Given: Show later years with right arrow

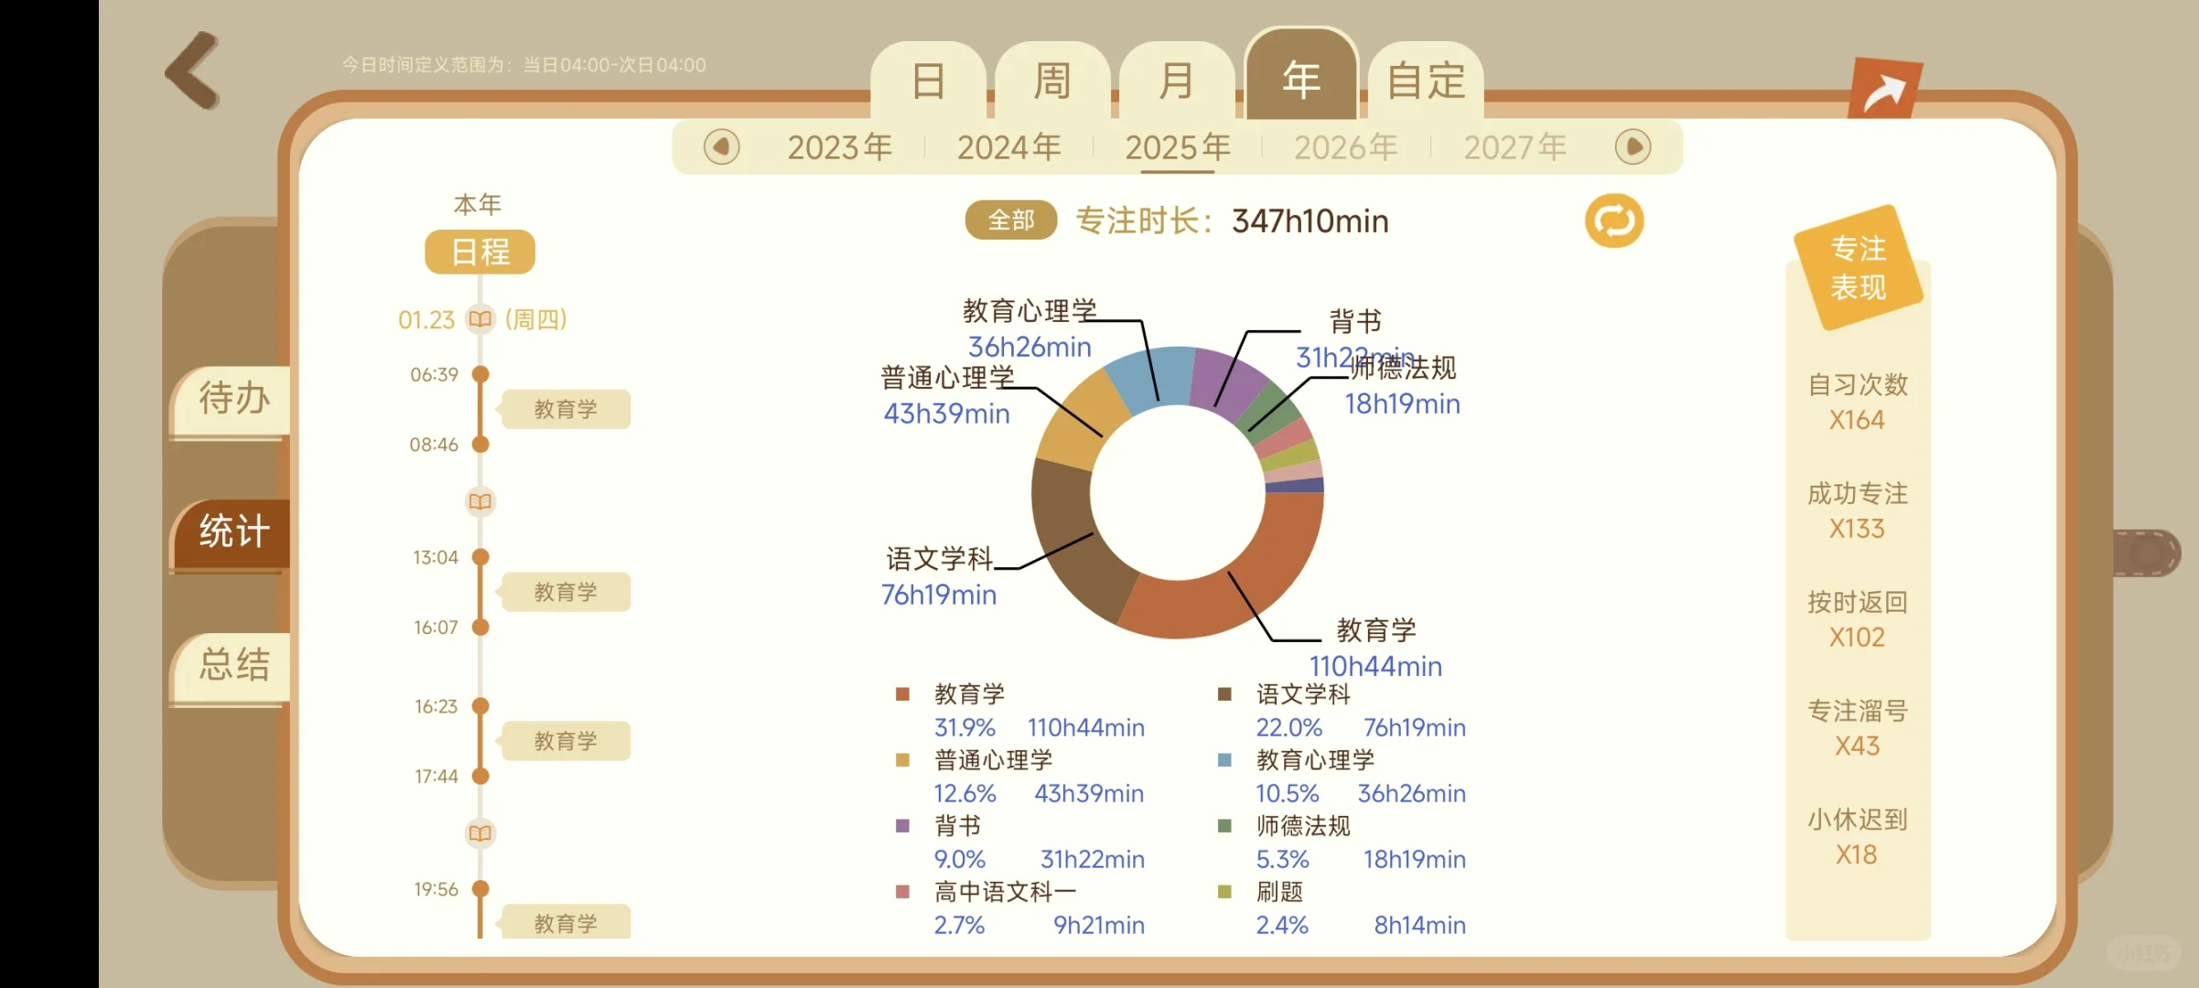Looking at the screenshot, I should 1633,146.
